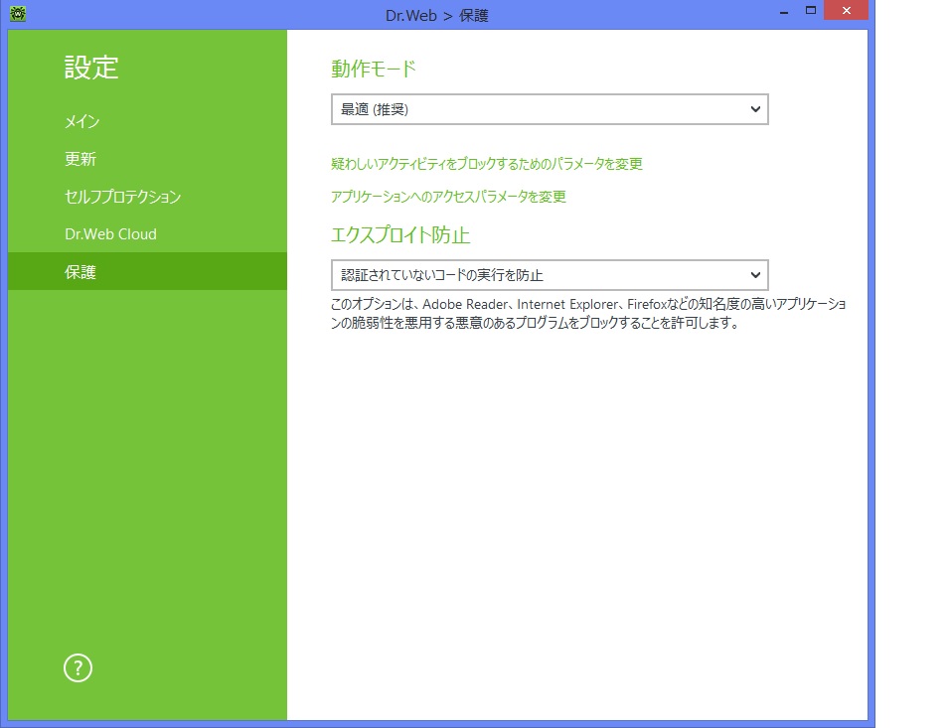Screen dimensions: 950x728
Task: Open link 疑わしいアクティビティをブロックするためのパラメータを変更
Action: tap(487, 164)
